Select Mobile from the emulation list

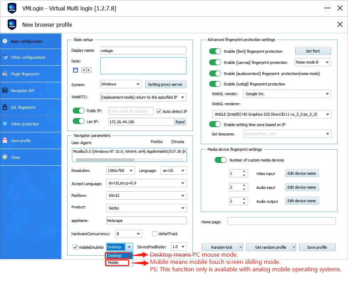pos(118,263)
